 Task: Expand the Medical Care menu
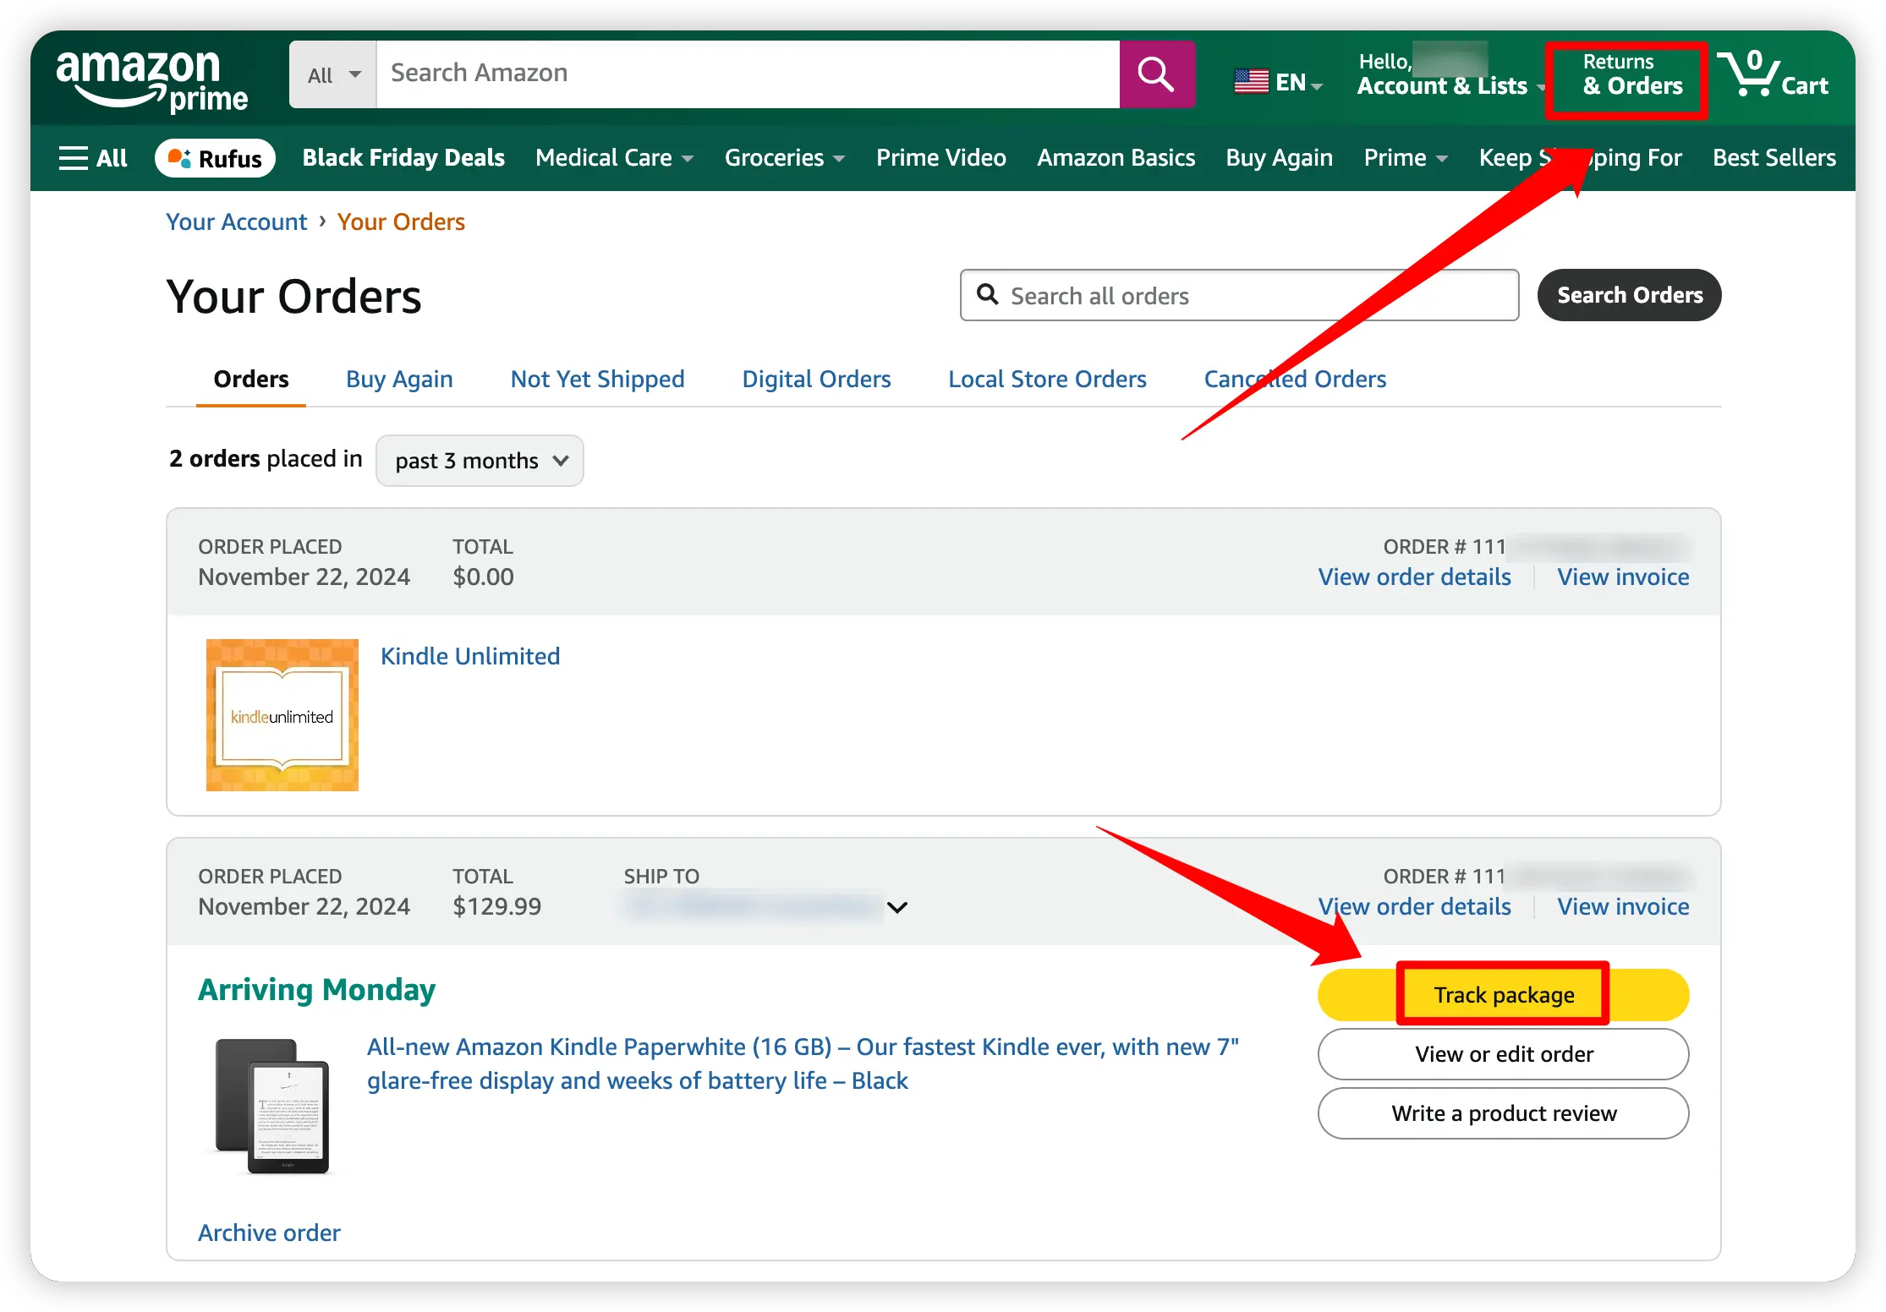(614, 158)
